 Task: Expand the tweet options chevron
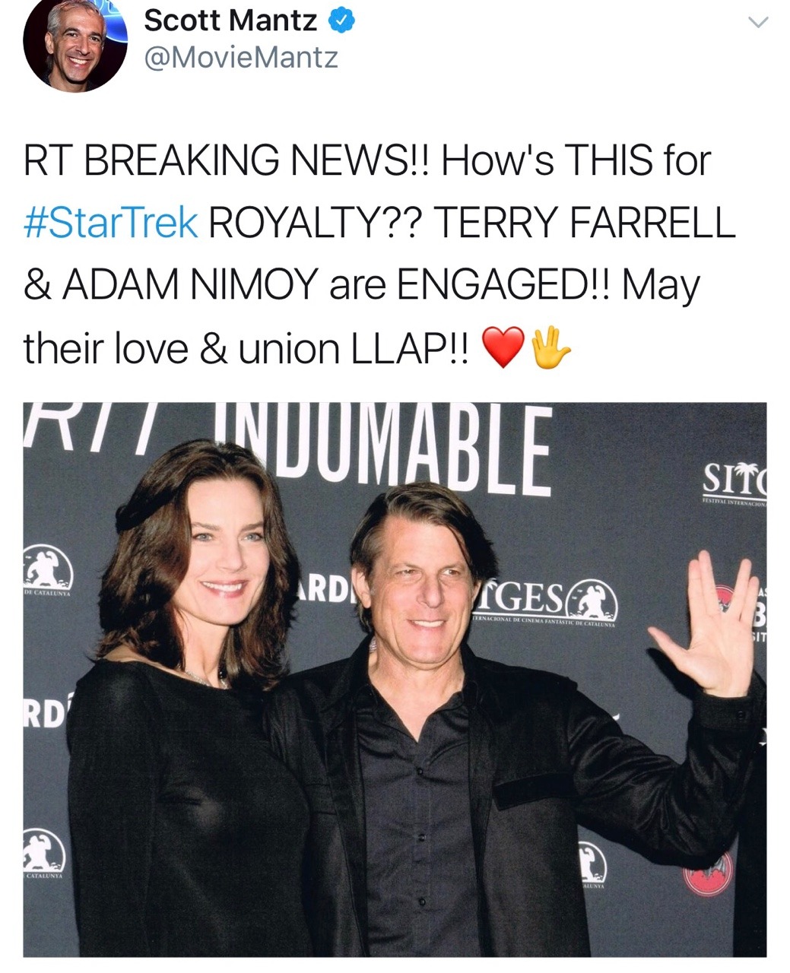tap(758, 22)
